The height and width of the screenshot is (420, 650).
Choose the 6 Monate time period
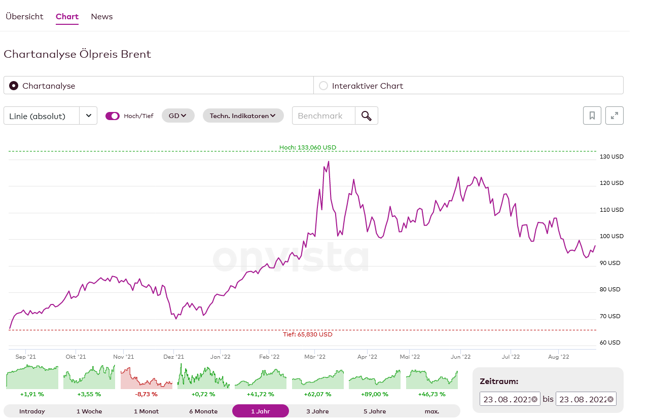pos(203,411)
